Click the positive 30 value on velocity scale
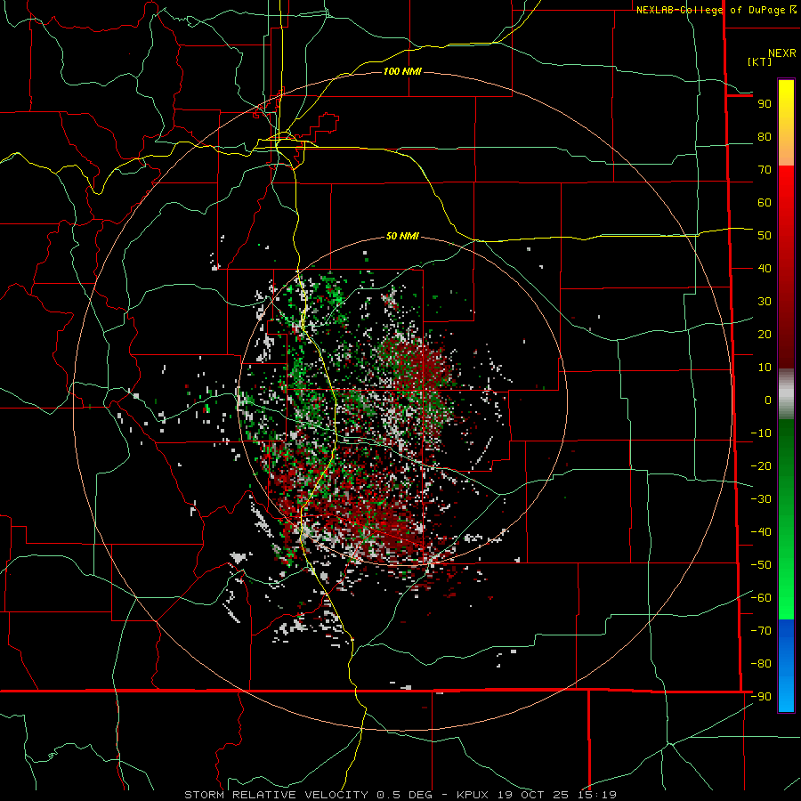 [765, 302]
